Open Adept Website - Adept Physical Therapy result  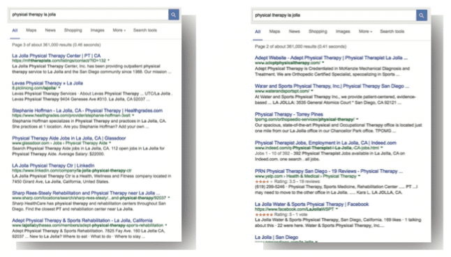331,58
